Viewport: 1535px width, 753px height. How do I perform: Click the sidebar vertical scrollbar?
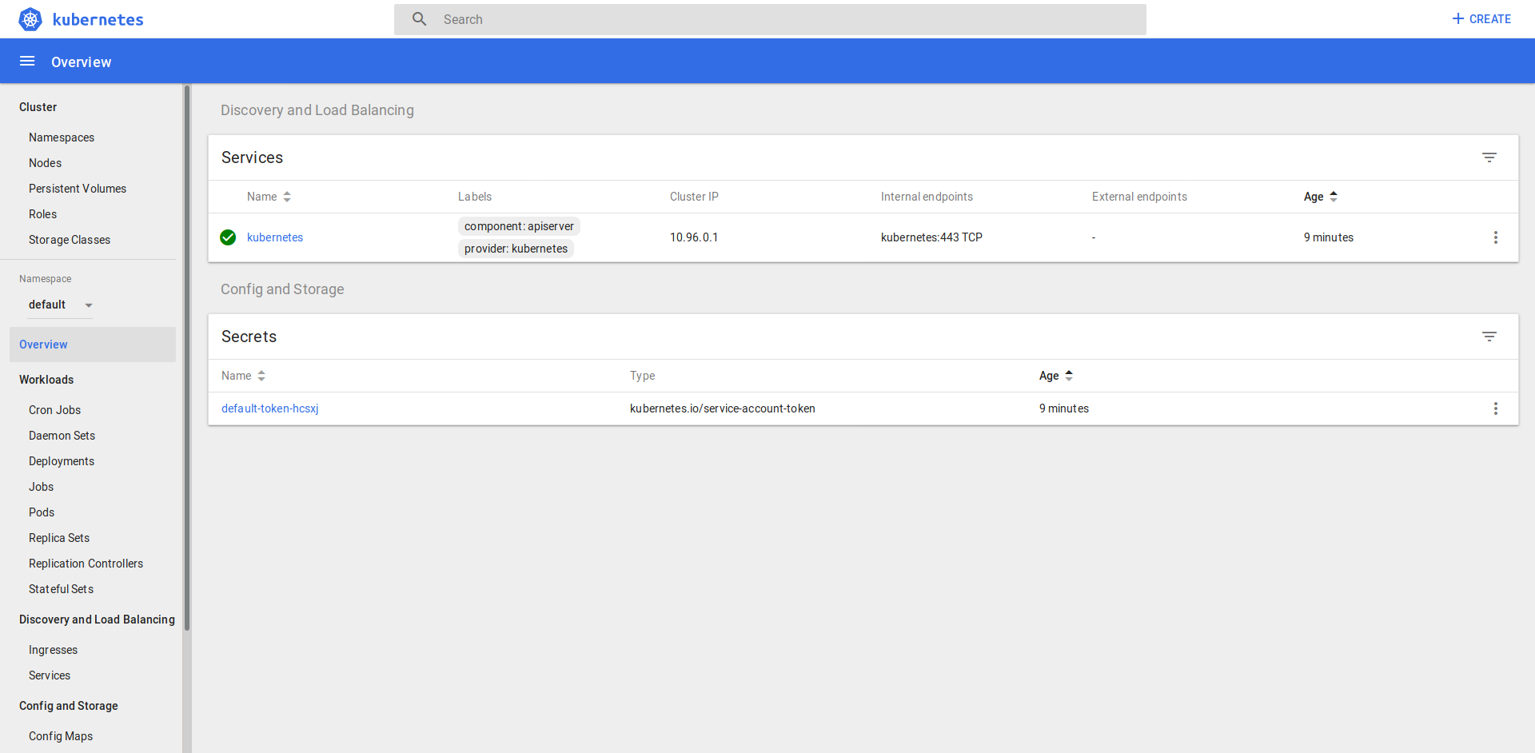[x=187, y=358]
